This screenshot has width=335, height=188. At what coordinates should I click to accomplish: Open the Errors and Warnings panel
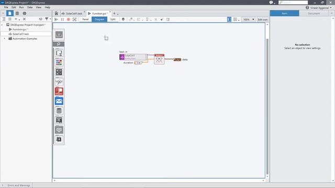19,185
